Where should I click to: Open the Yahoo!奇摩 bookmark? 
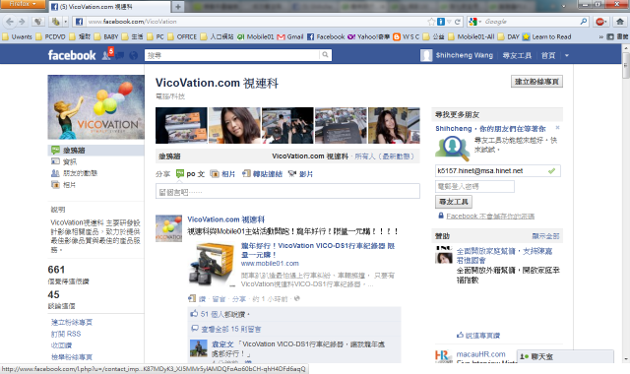tap(368, 37)
